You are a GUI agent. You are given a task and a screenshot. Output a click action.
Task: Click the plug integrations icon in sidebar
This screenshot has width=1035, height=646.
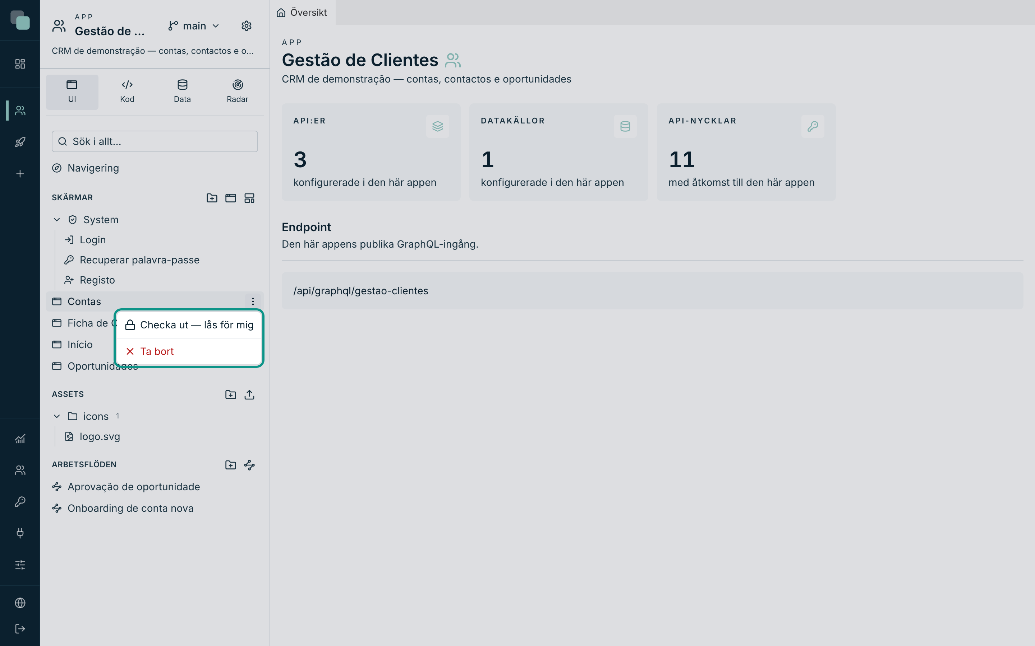click(20, 533)
